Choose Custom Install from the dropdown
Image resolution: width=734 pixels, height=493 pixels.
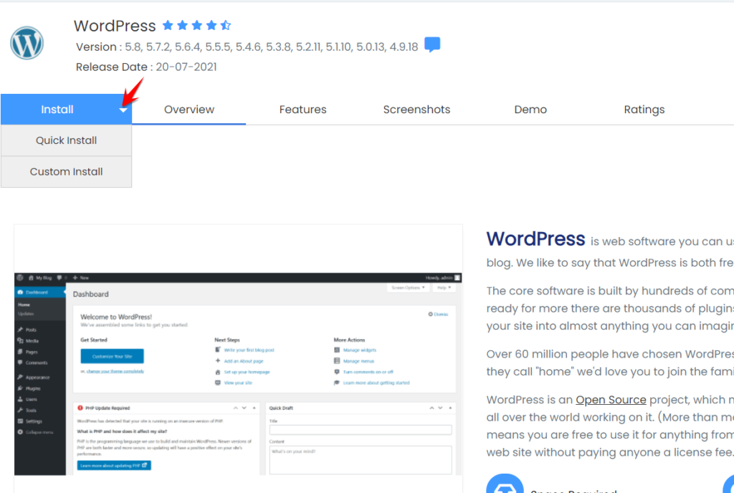[x=67, y=172]
